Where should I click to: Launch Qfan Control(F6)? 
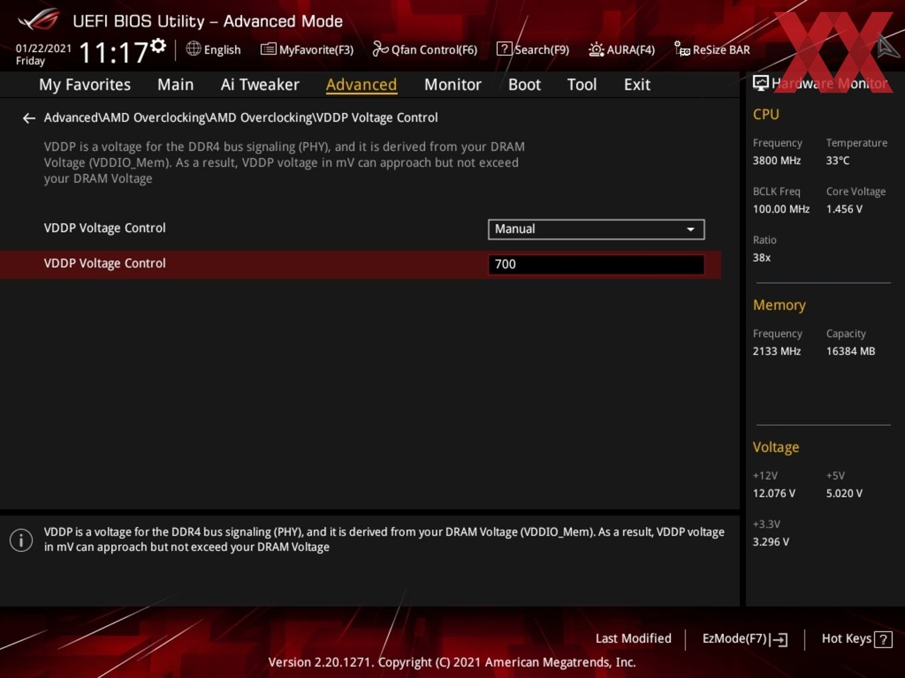click(425, 50)
